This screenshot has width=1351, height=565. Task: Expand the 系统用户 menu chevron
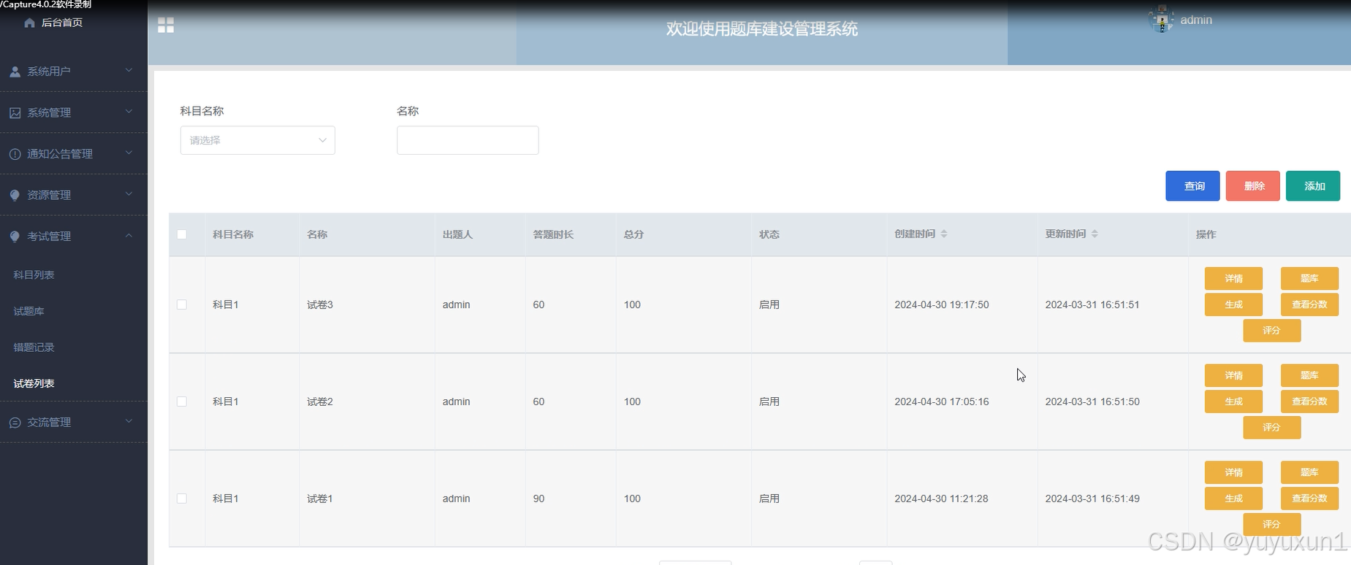pyautogui.click(x=129, y=71)
